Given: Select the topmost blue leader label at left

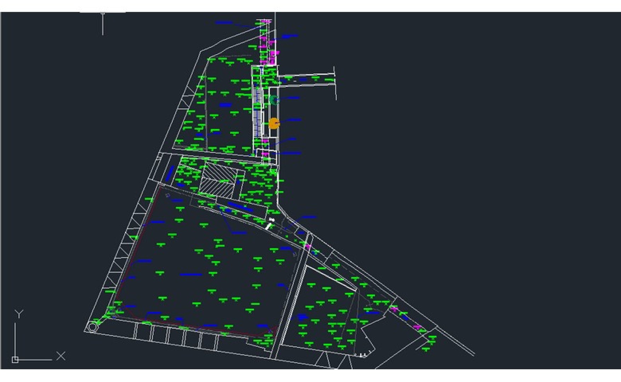Looking at the screenshot, I should pyautogui.click(x=224, y=23).
